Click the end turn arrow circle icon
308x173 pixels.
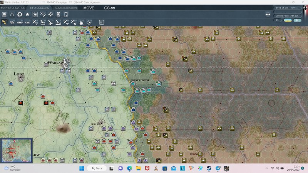(89, 22)
